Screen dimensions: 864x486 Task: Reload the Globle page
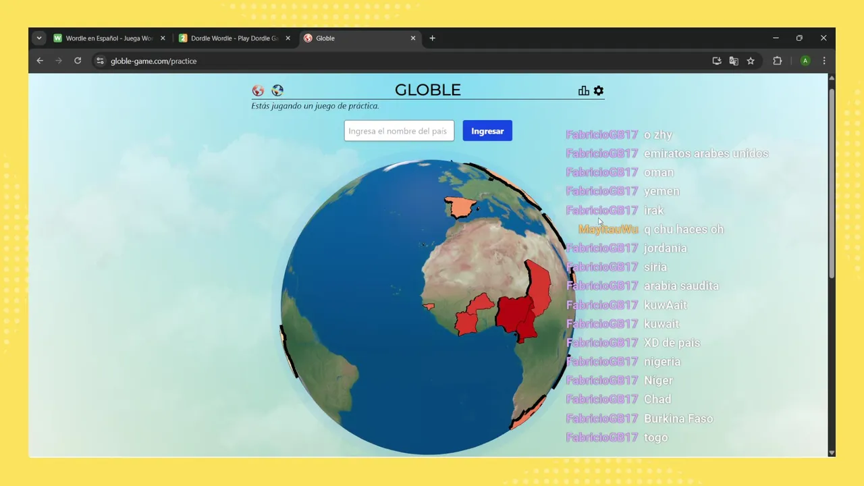(78, 61)
